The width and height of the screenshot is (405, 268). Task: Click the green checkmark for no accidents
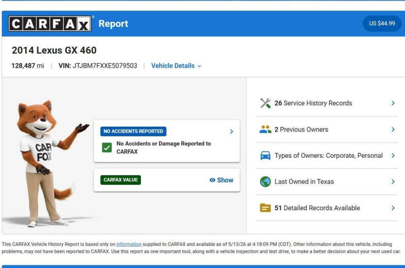[x=107, y=148]
